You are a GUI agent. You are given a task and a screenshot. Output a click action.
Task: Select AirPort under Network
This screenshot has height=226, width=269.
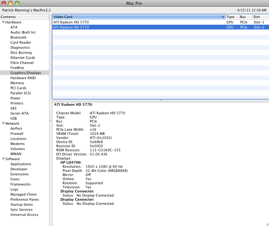(x=16, y=129)
